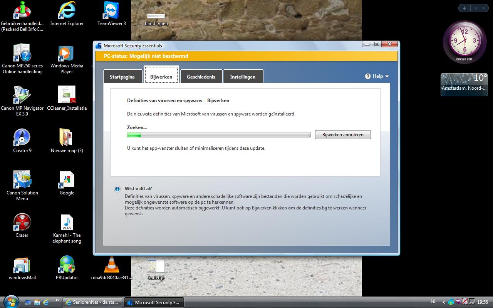Image resolution: width=493 pixels, height=308 pixels.
Task: Select the CCleaner_Installatie PDF file
Action: pos(67,98)
